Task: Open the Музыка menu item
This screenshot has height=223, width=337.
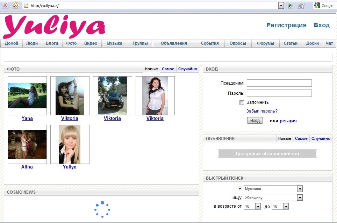Action: coord(114,43)
